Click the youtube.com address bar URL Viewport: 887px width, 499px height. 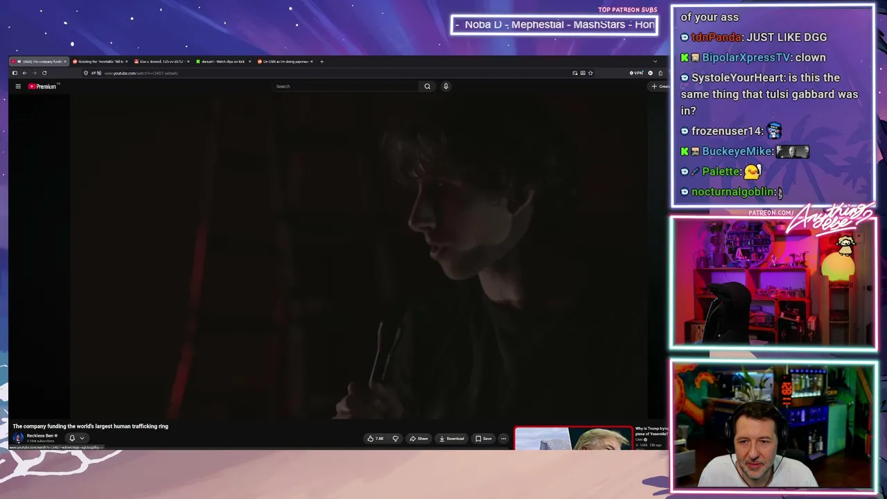click(x=141, y=73)
